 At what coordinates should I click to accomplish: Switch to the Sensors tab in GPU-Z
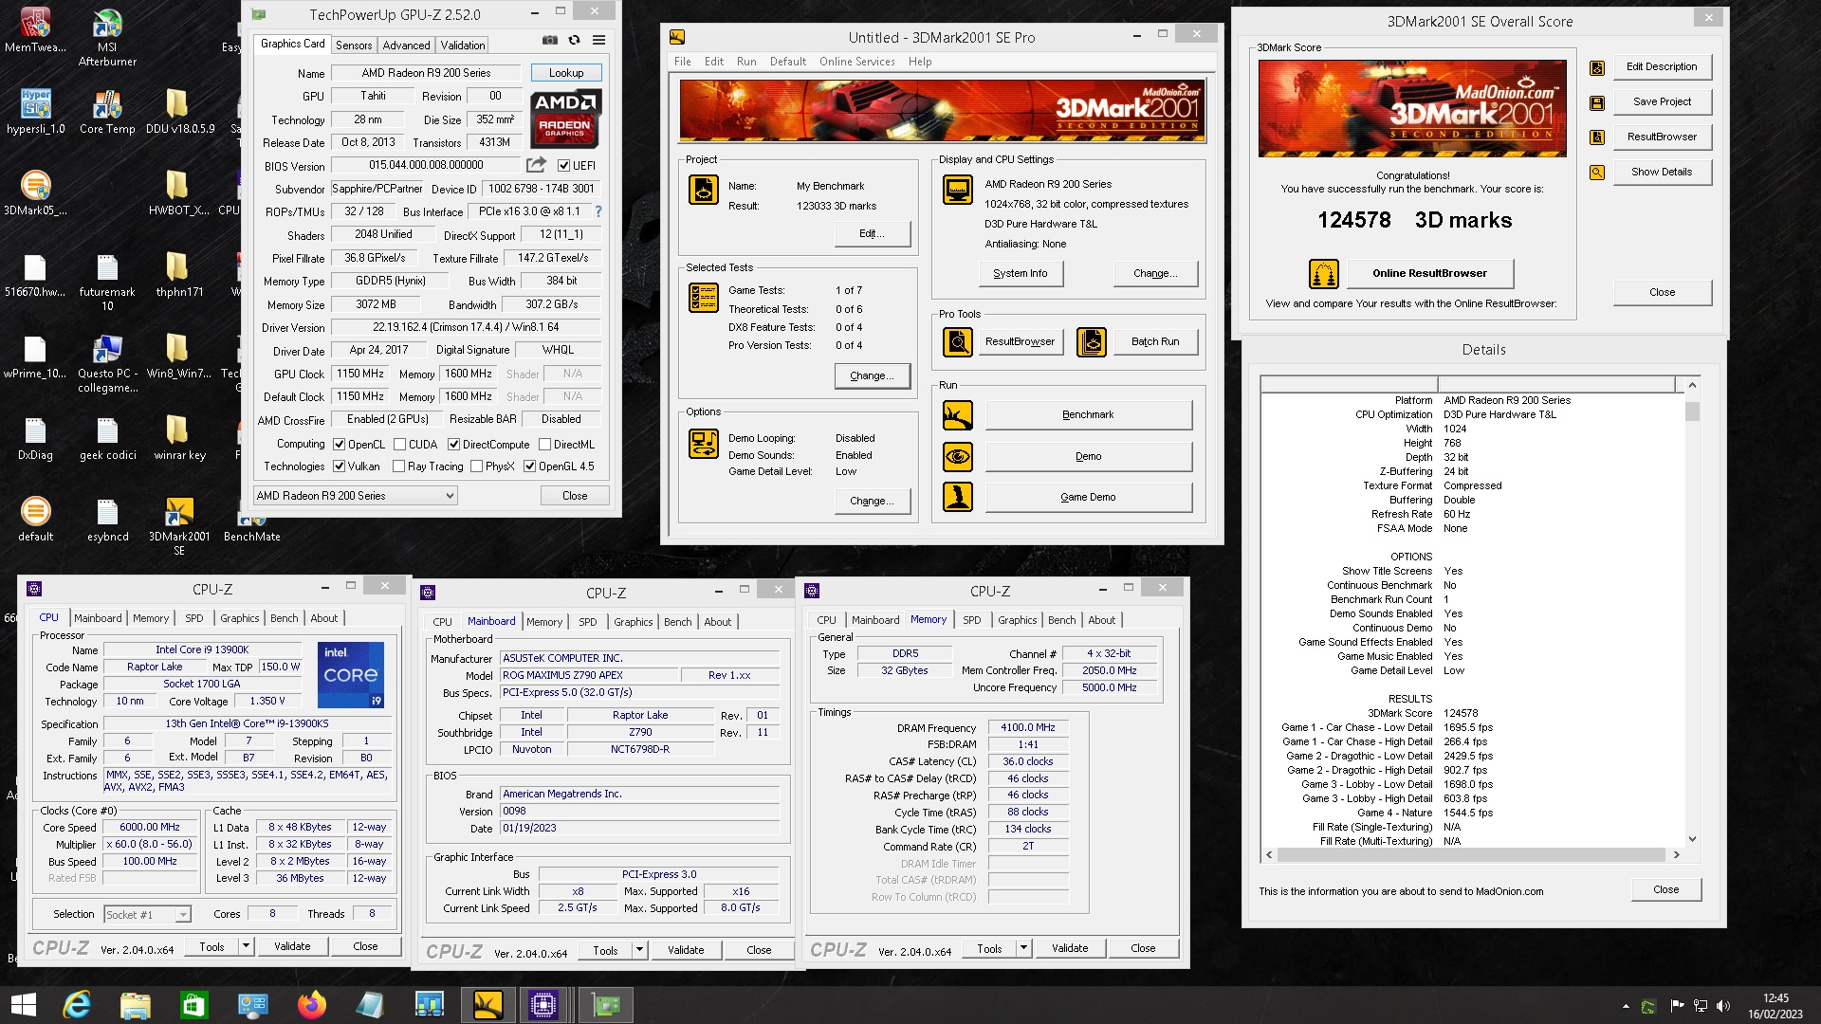354,46
